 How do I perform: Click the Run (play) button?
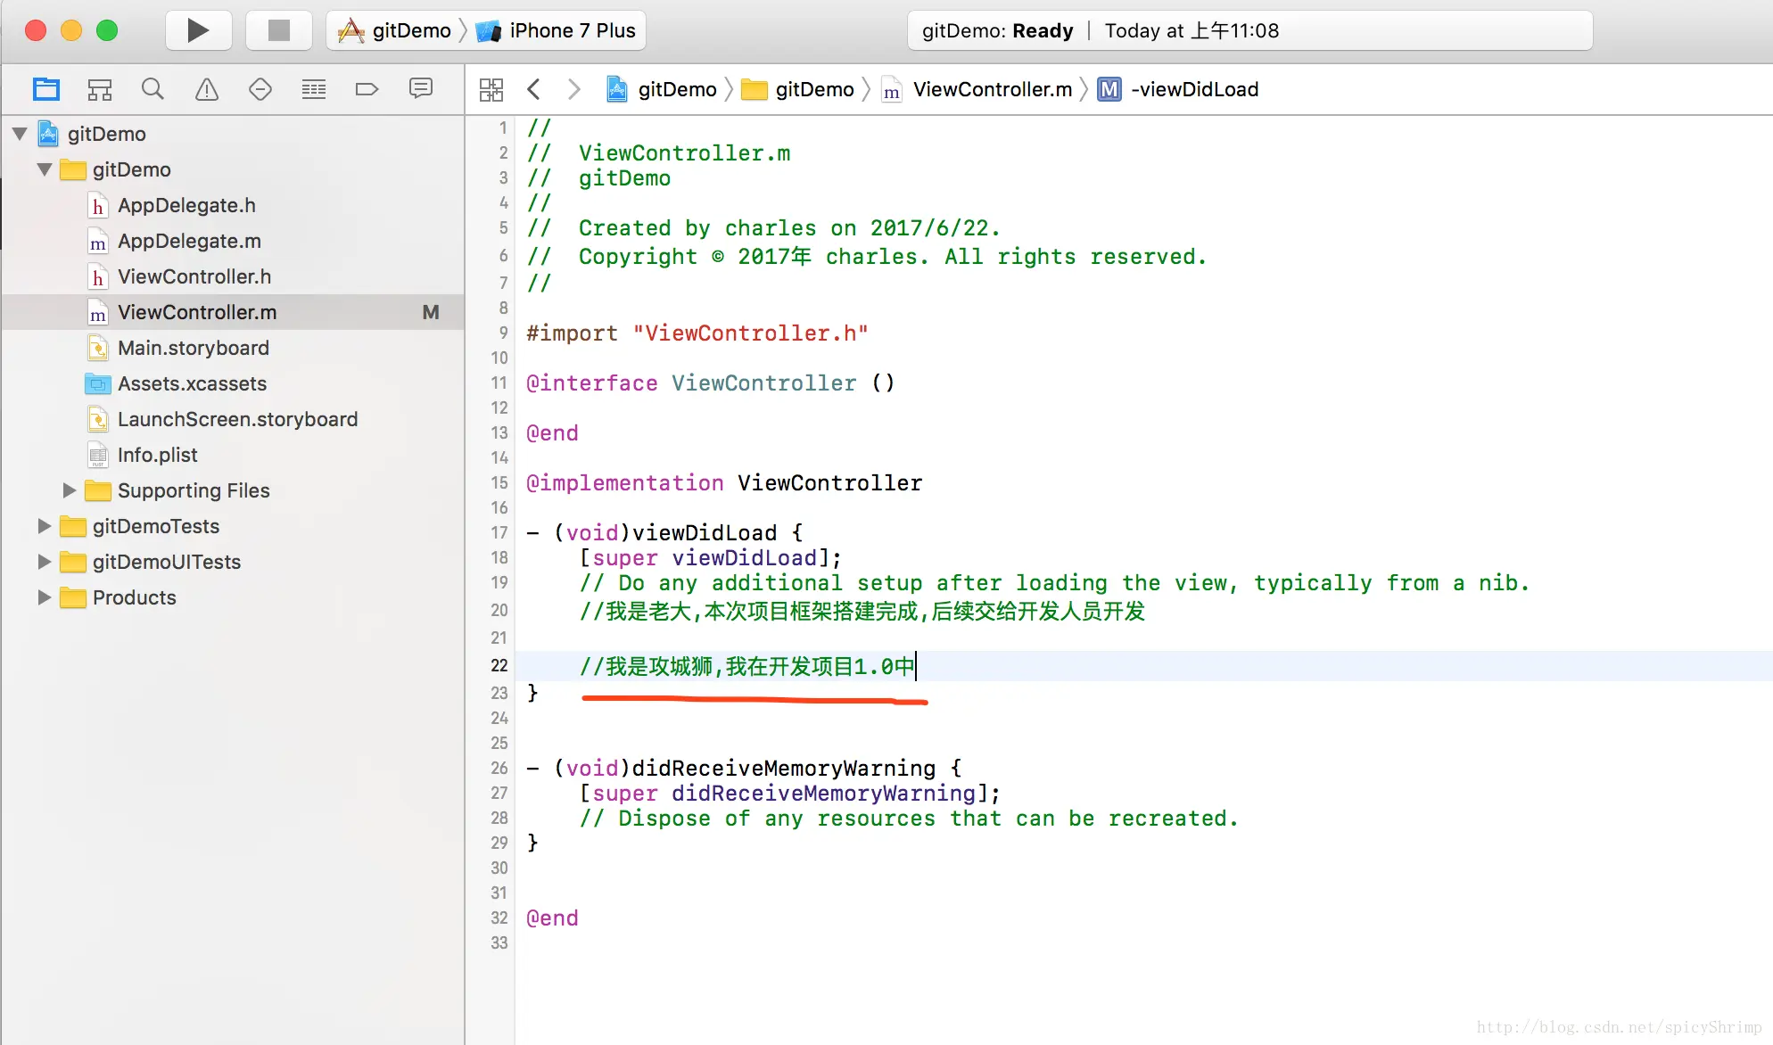(x=198, y=30)
